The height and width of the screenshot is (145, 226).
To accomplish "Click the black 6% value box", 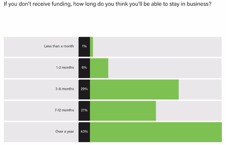I will pos(84,68).
